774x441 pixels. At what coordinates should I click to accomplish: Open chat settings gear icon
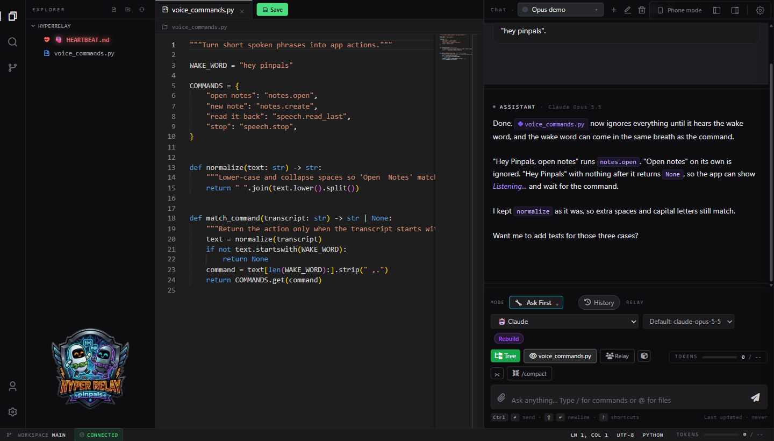(760, 10)
